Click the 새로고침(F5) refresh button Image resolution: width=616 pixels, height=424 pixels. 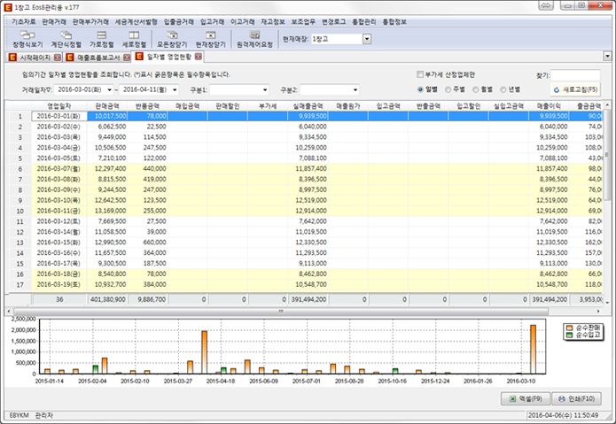pos(575,89)
